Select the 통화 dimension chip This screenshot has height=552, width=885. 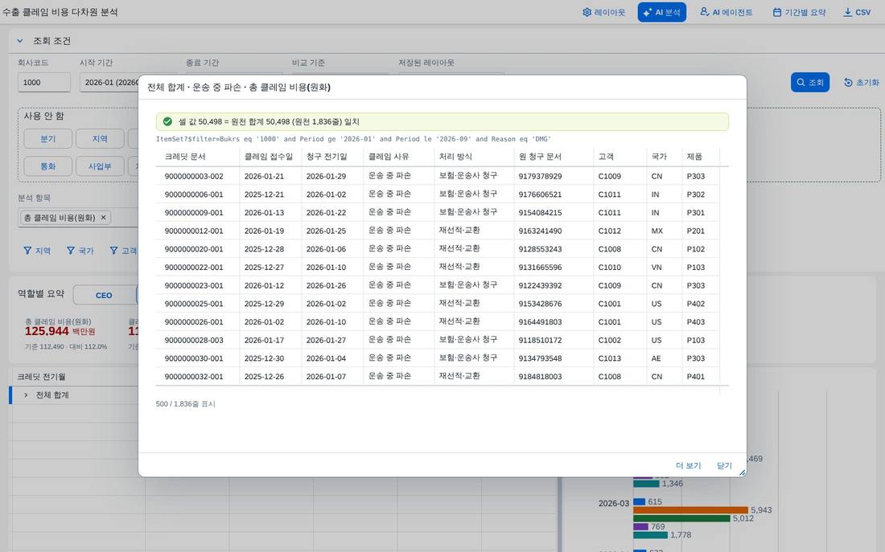48,166
